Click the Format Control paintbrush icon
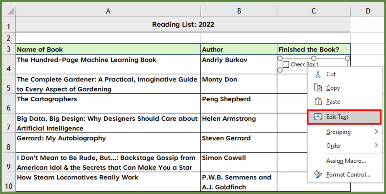The height and width of the screenshot is (194, 386). (318, 174)
